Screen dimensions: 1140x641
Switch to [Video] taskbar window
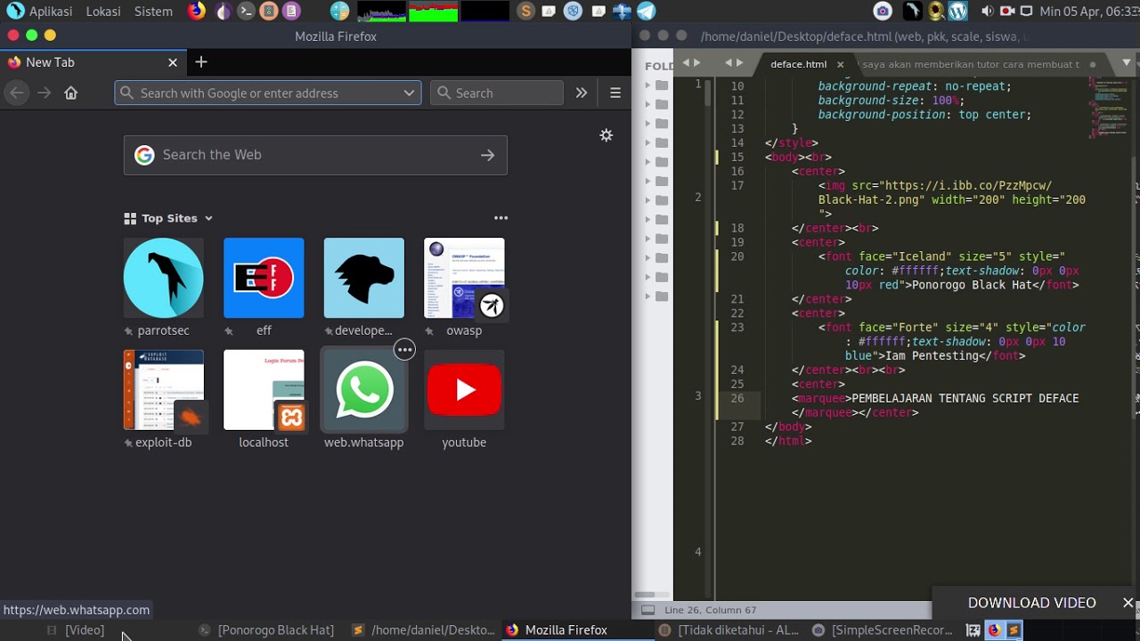76,630
